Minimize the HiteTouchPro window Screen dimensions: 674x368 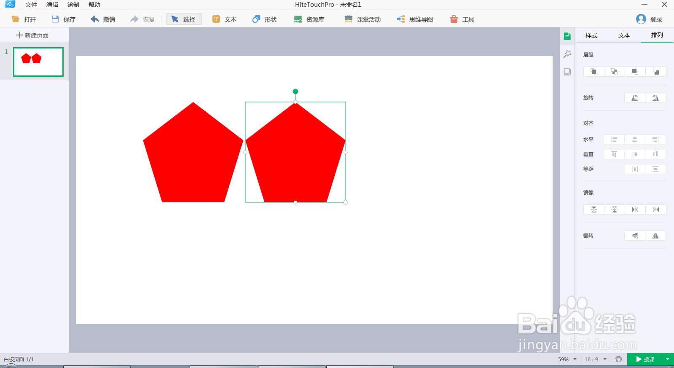(x=644, y=5)
